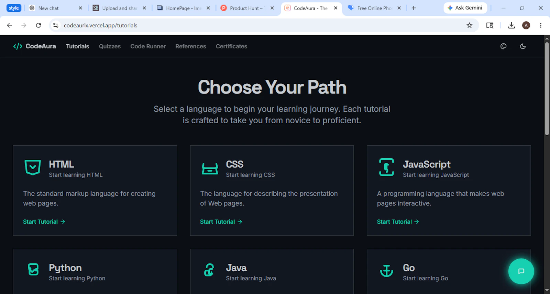Click the style tab group label
The image size is (550, 294).
tap(14, 8)
